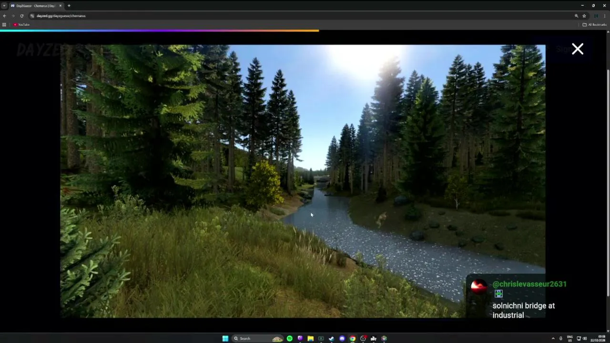Screen dimensions: 610x343
Task: Click the gradient page loading progress bar
Action: pos(159,30)
